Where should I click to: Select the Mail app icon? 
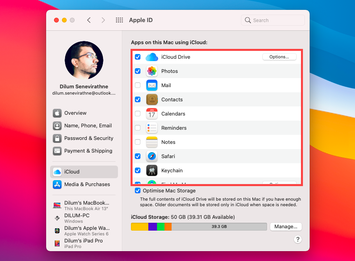[x=151, y=85]
